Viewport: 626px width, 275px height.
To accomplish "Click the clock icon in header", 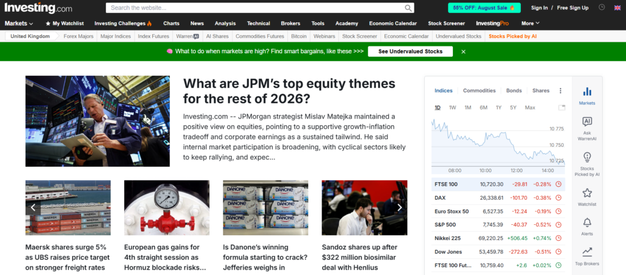I will pyautogui.click(x=602, y=7).
